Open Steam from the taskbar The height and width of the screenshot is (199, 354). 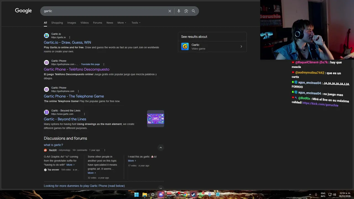[x=193, y=195]
